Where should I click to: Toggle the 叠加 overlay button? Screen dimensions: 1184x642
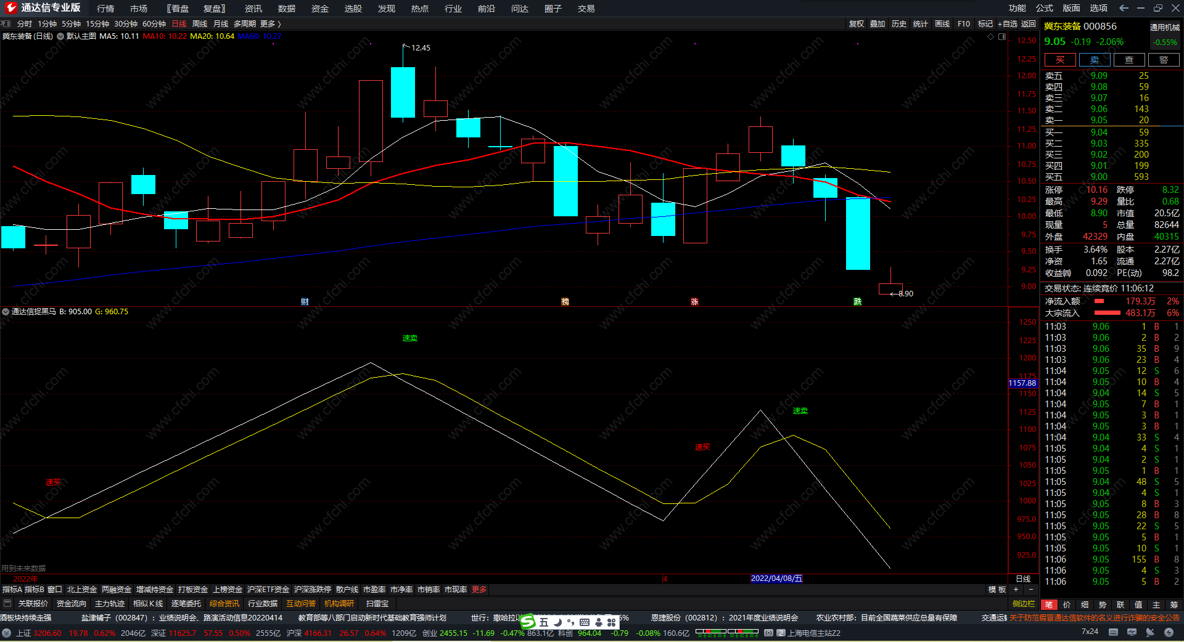pyautogui.click(x=878, y=24)
